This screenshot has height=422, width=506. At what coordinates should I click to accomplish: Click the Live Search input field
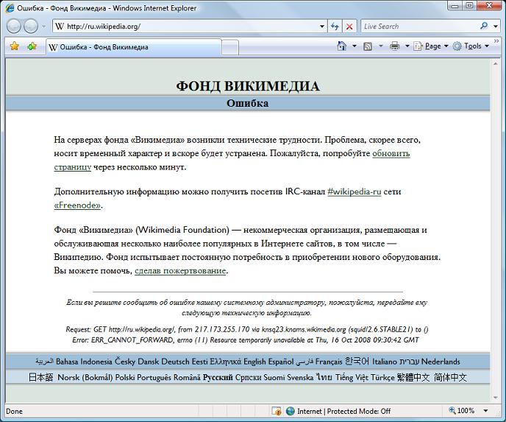click(x=419, y=27)
